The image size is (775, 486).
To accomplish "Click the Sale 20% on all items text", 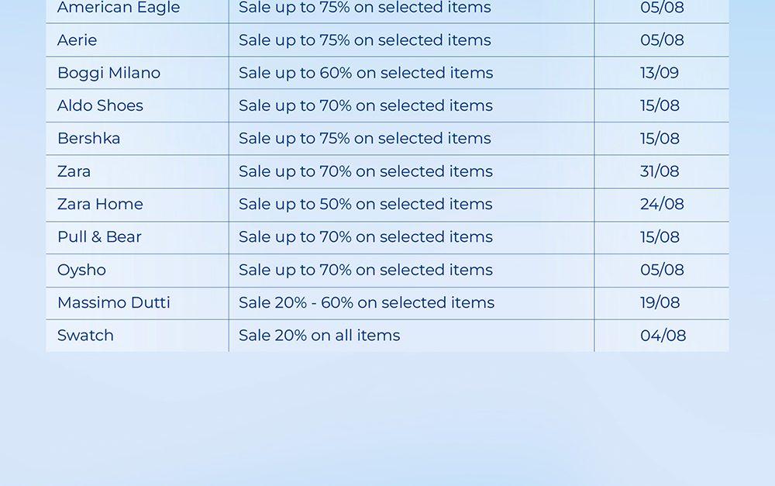I will point(319,336).
